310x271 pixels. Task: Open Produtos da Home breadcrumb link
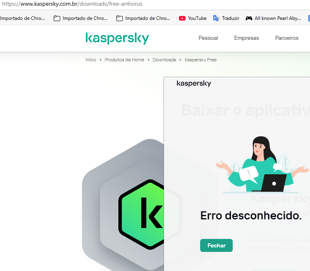coord(124,60)
